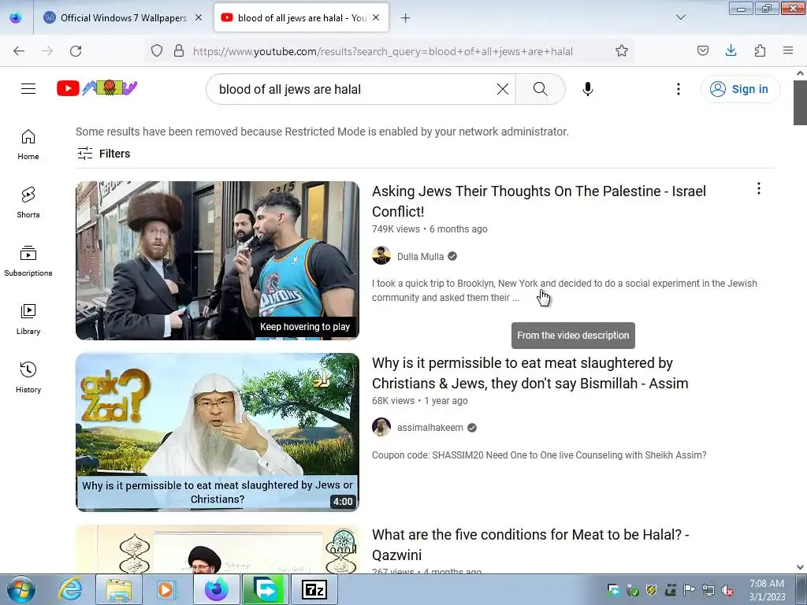Open the Firefox downloads panel
Viewport: 807px width, 605px height.
[x=731, y=50]
